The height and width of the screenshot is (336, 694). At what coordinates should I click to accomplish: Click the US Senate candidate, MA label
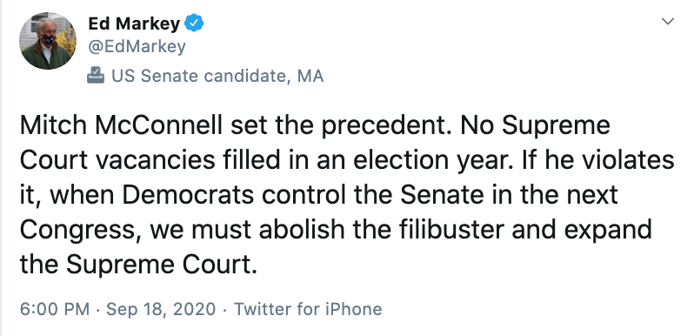217,76
